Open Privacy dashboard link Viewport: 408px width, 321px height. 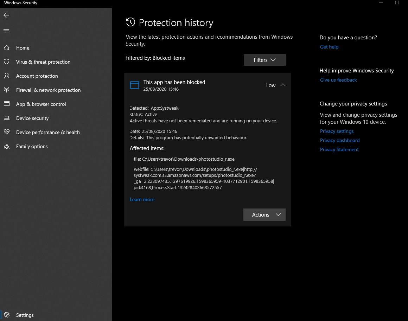(x=339, y=140)
